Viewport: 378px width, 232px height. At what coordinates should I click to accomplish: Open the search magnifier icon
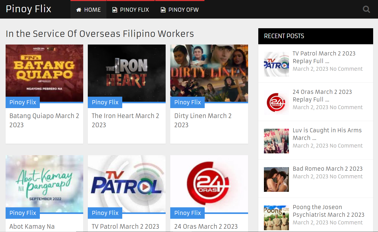[x=367, y=9]
